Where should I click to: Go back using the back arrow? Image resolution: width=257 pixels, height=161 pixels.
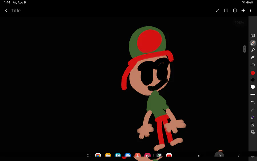point(6,11)
